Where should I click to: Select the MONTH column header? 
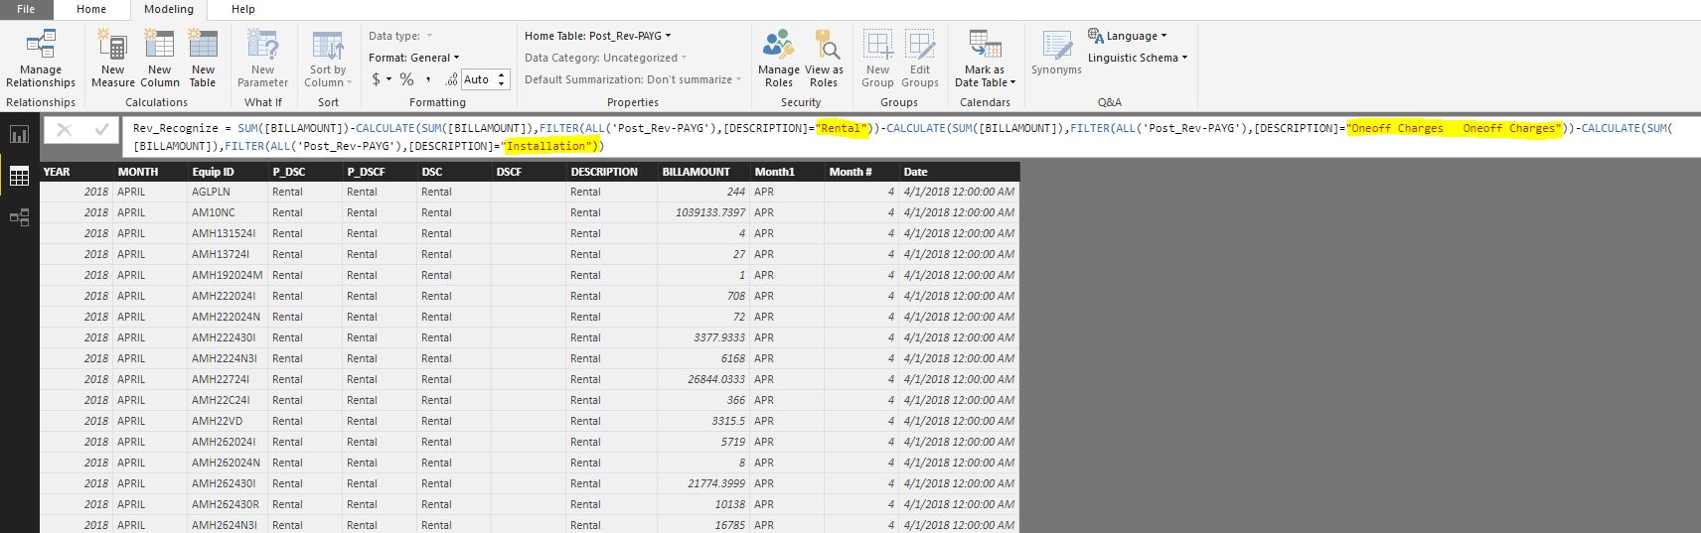point(151,172)
